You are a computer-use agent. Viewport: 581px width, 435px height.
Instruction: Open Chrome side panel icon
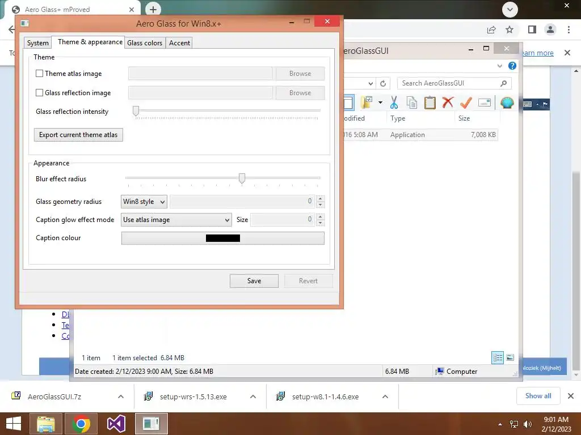coord(532,29)
